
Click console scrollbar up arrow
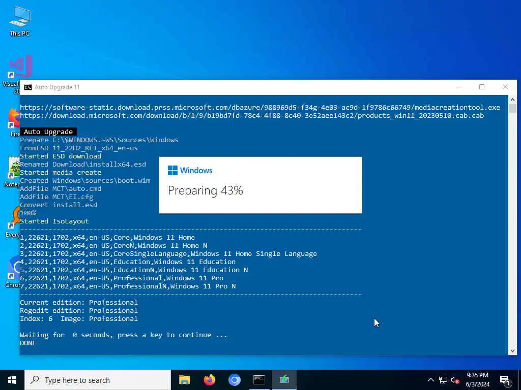pyautogui.click(x=512, y=100)
